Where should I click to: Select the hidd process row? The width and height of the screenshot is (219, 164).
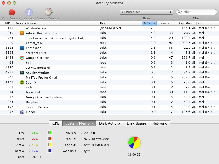(109, 62)
